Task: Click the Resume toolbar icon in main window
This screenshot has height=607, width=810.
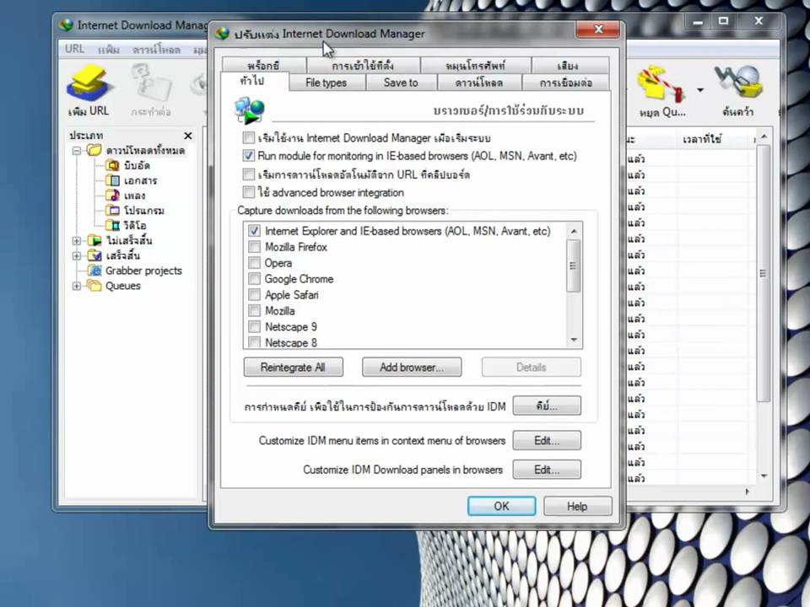Action: [151, 83]
